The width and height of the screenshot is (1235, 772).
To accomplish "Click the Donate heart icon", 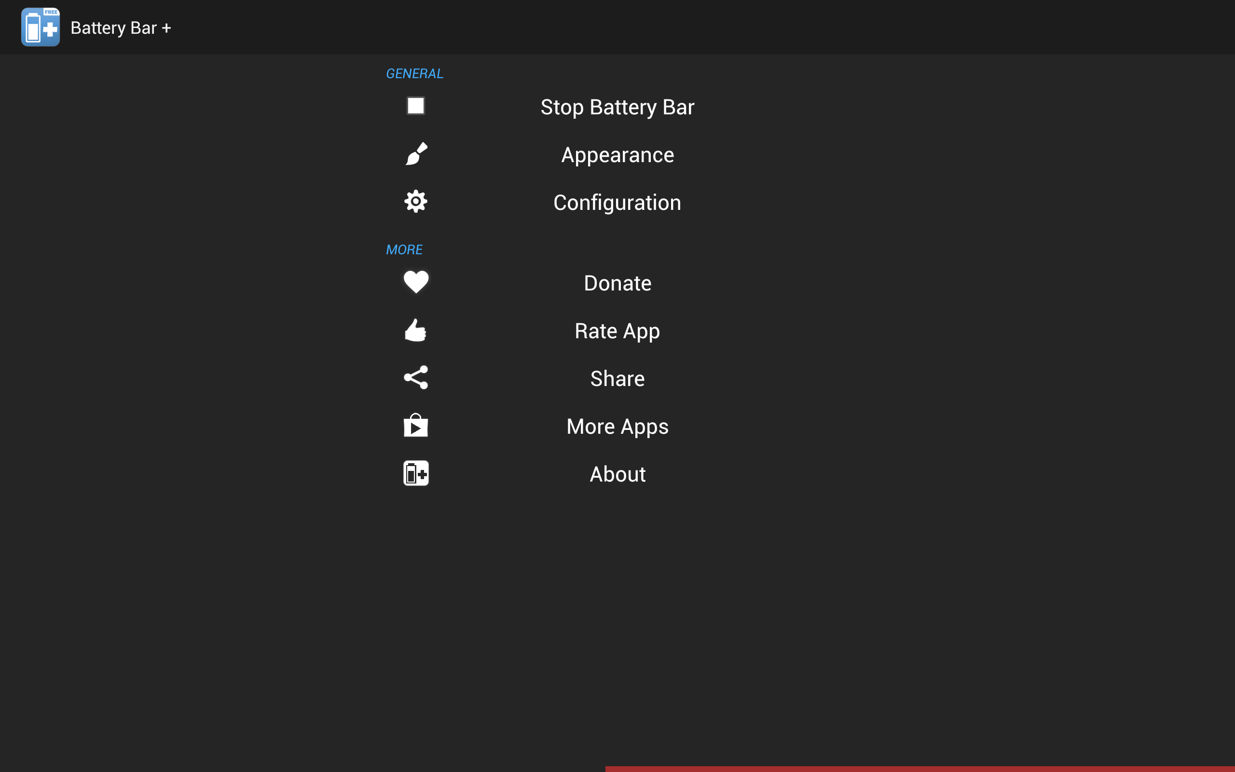I will click(x=415, y=282).
